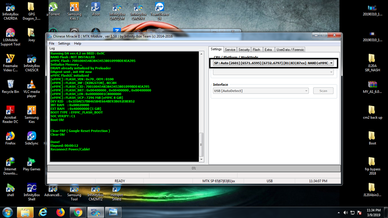
Task: Open the File menu
Action: (52, 43)
